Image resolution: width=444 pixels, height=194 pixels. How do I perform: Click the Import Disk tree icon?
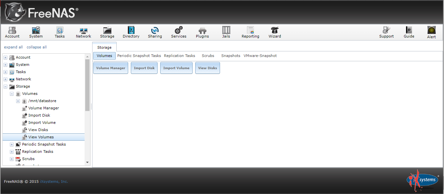(24, 115)
